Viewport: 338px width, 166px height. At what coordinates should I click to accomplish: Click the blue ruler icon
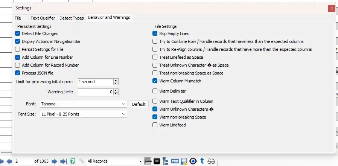point(175,161)
